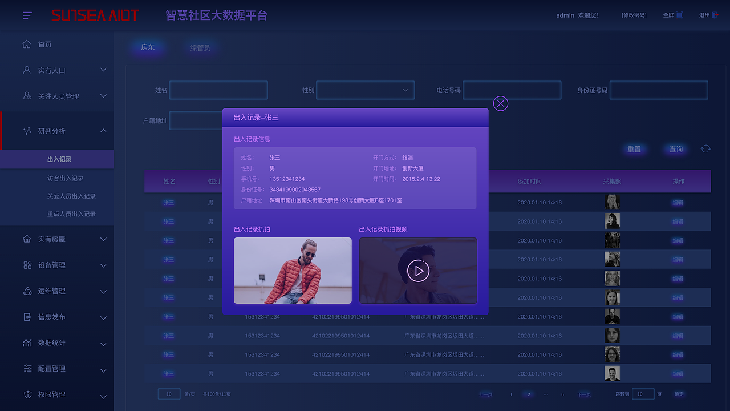Viewport: 730px width, 411px height.
Task: Click the 身份证号码 input field
Action: tap(659, 90)
